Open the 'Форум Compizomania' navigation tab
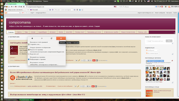 pos(128,32)
